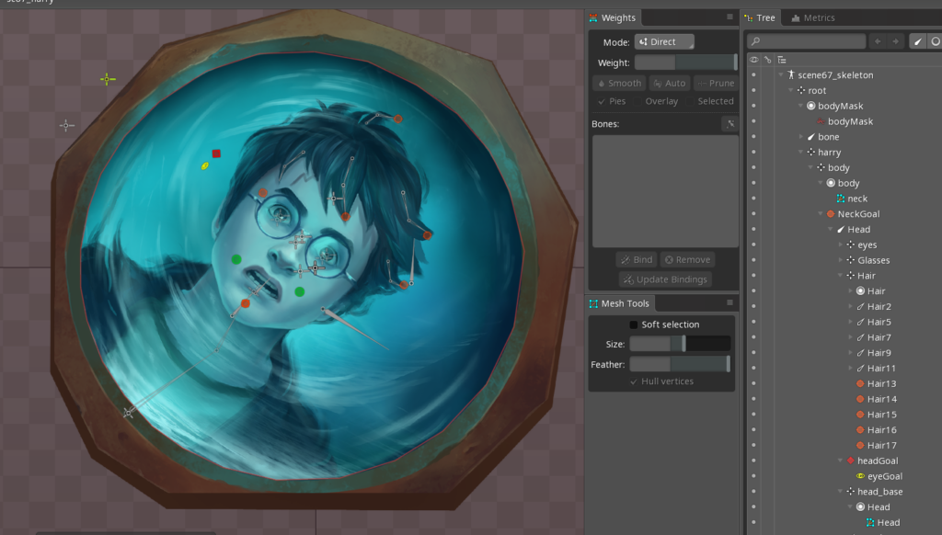942x535 pixels.
Task: Click the bone picker icon beside Bones label
Action: tap(730, 124)
